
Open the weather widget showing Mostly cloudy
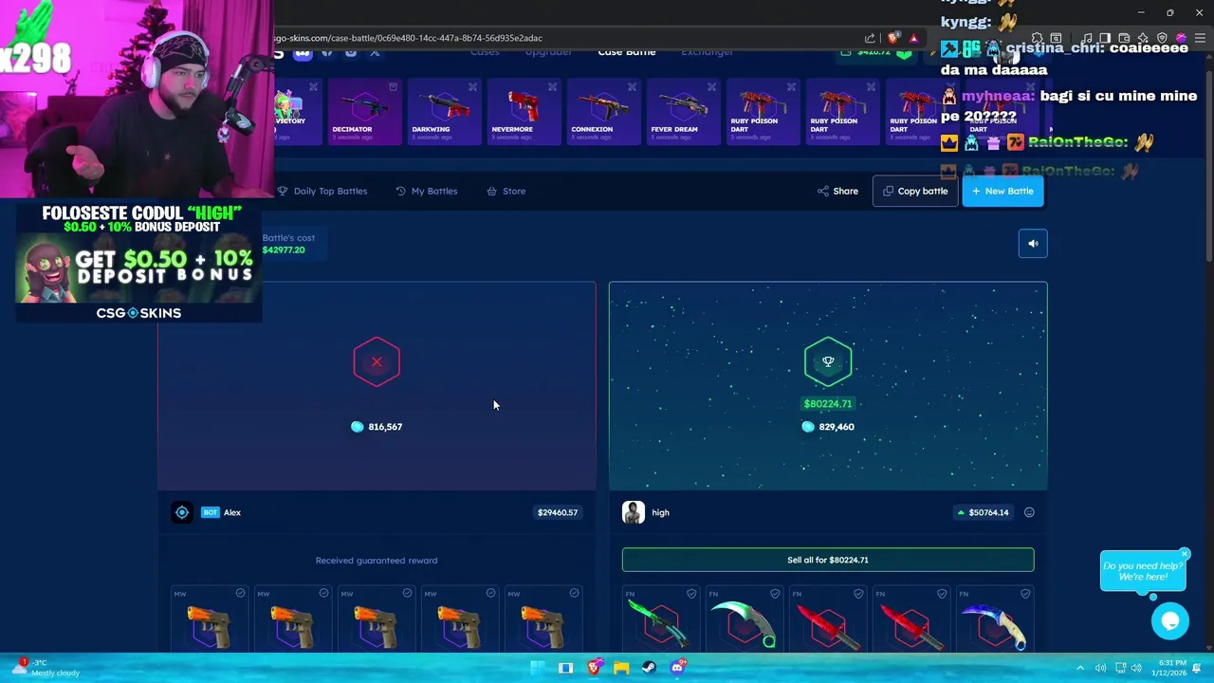tap(46, 668)
